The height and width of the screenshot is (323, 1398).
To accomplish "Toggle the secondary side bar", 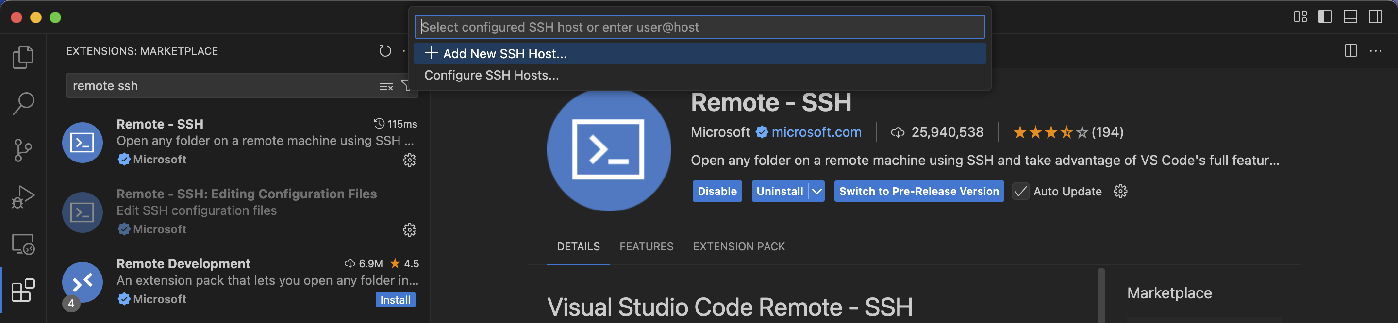I will (x=1375, y=17).
